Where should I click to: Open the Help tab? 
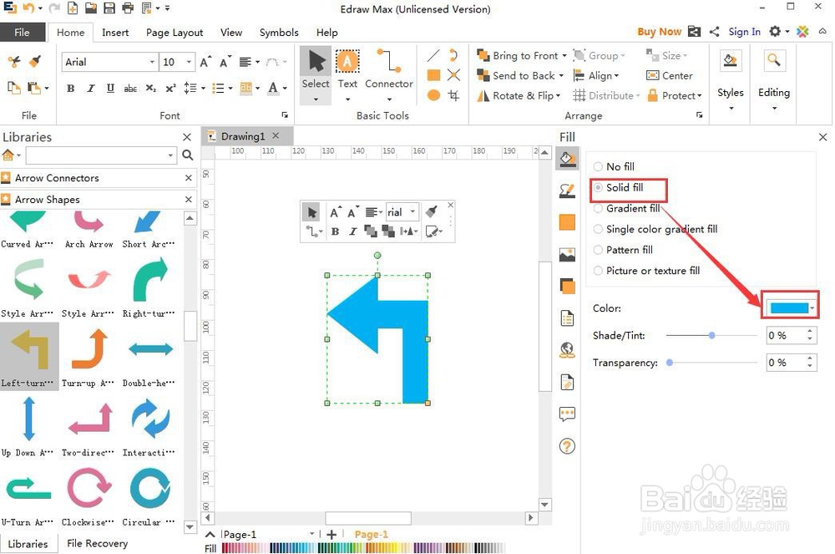click(326, 33)
